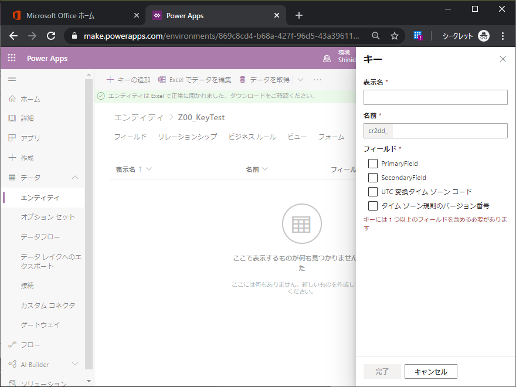The width and height of the screenshot is (516, 387).
Task: Check the SecondaryField checkbox
Action: tap(373, 178)
